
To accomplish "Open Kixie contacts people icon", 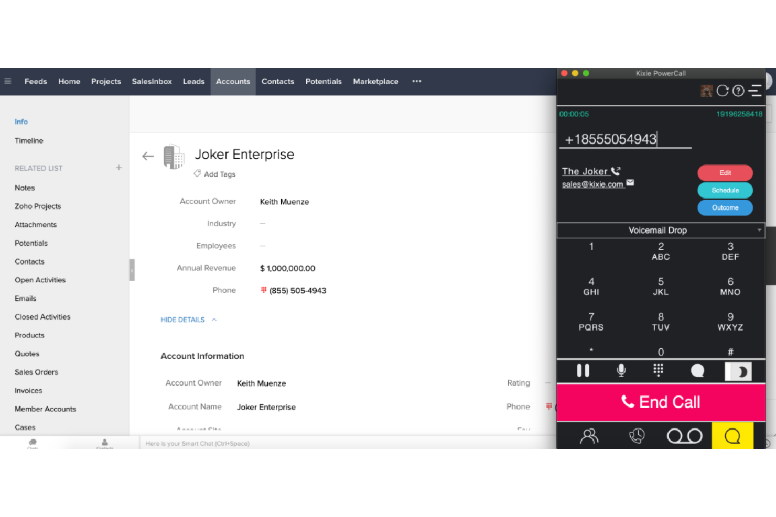I will [x=589, y=436].
